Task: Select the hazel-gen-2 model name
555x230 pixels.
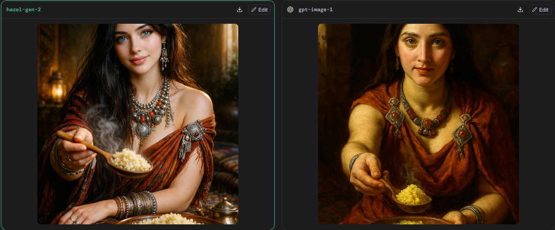Action: pos(24,9)
